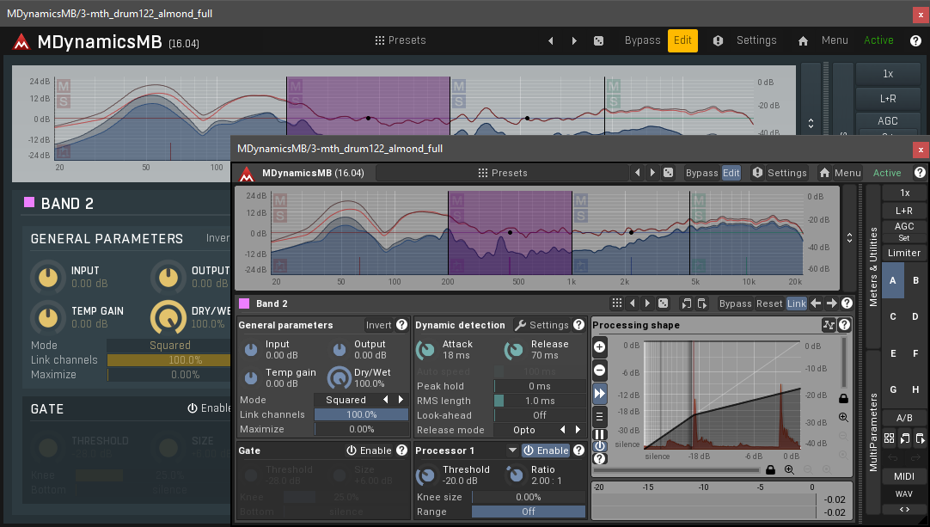This screenshot has width=930, height=527.
Task: Paste preset icon in right sidebar
Action: point(920,438)
